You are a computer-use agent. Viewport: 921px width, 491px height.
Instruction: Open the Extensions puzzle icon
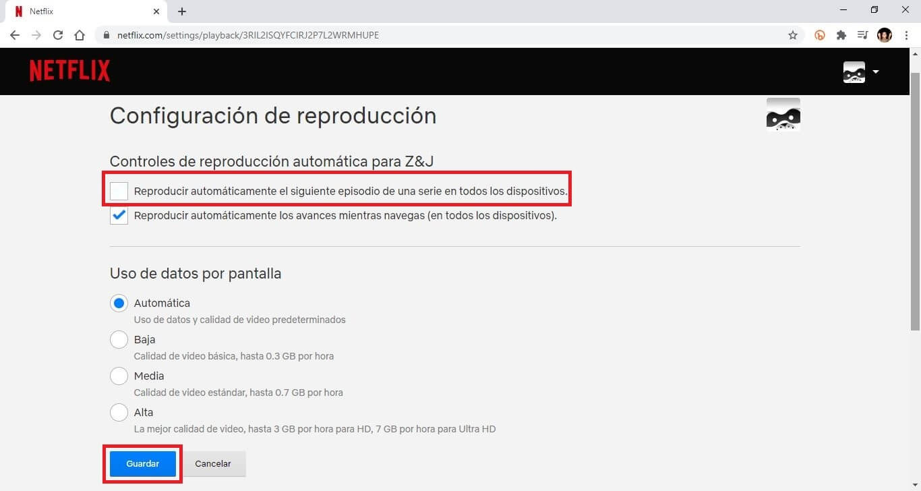click(x=841, y=35)
